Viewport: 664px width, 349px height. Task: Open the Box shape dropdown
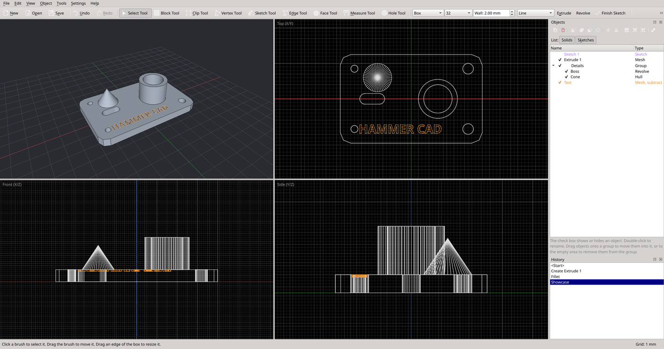pos(428,13)
